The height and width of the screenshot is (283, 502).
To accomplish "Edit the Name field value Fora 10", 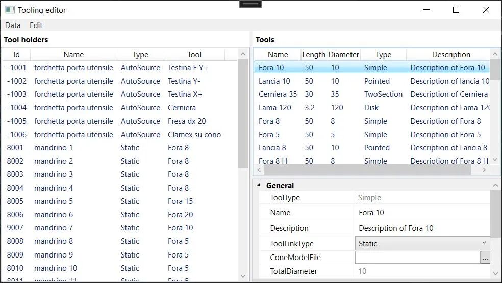I will pyautogui.click(x=422, y=213).
